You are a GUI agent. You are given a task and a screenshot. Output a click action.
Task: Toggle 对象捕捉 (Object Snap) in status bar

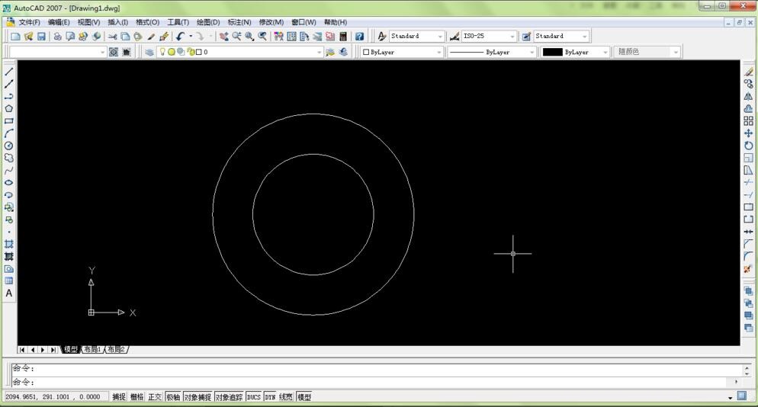[197, 397]
